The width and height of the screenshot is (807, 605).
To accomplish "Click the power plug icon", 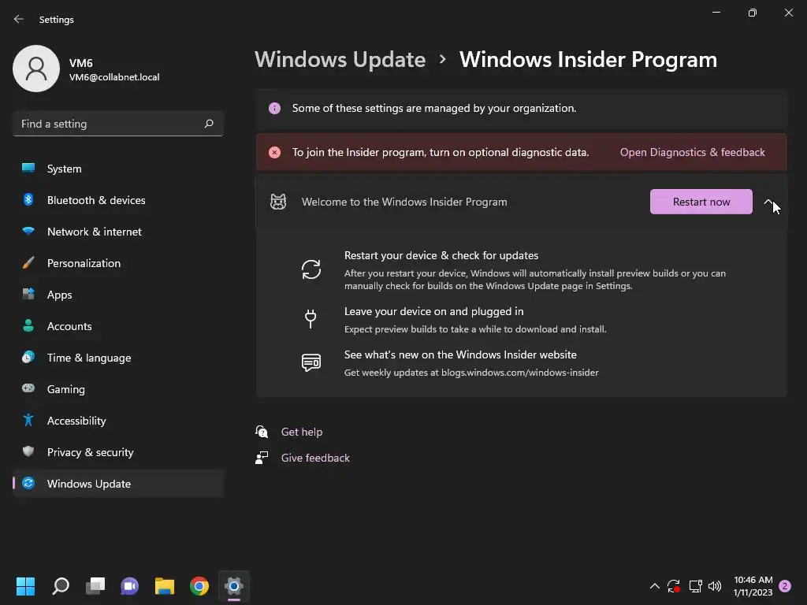I will click(311, 319).
